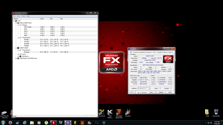Collapse the ASRock 990FX Killer node
The width and height of the screenshot is (223, 125).
[16, 23]
